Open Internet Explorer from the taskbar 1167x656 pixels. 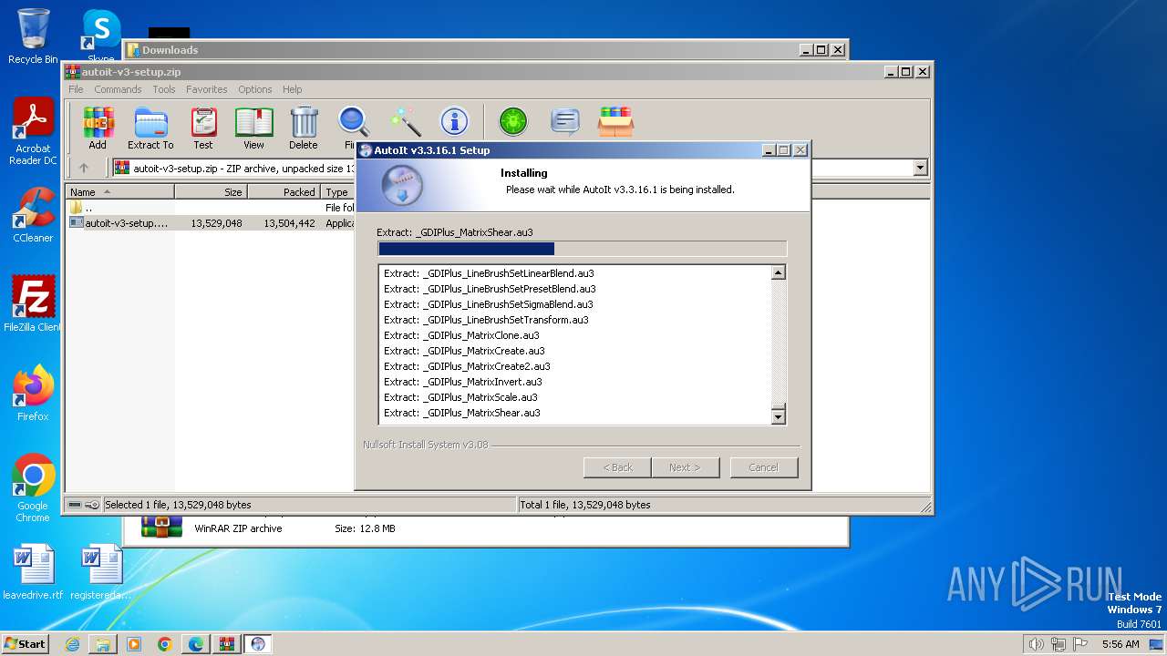[72, 644]
